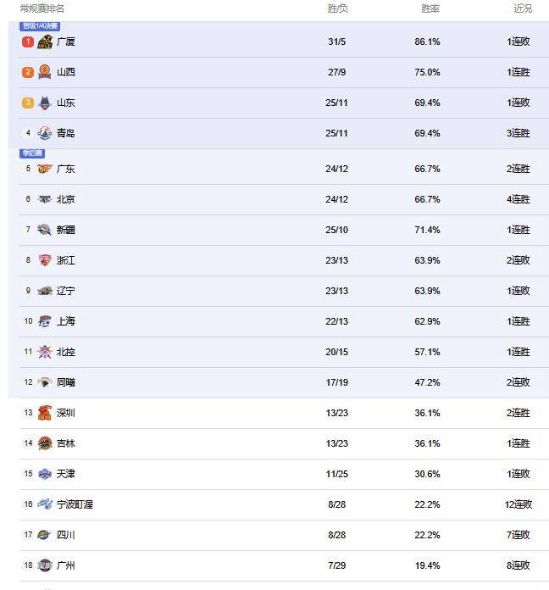Image resolution: width=549 pixels, height=590 pixels.
Task: Open the 宁波町渥 team name link
Action: (75, 504)
